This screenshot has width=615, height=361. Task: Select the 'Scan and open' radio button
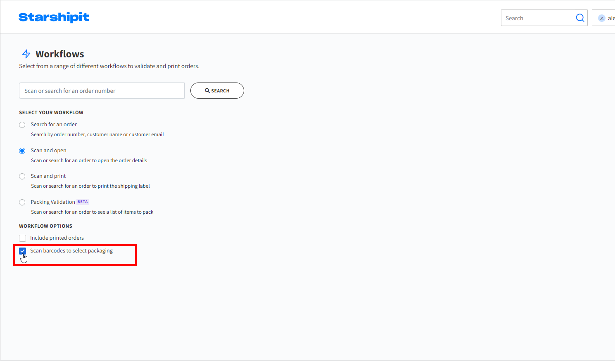click(x=22, y=151)
